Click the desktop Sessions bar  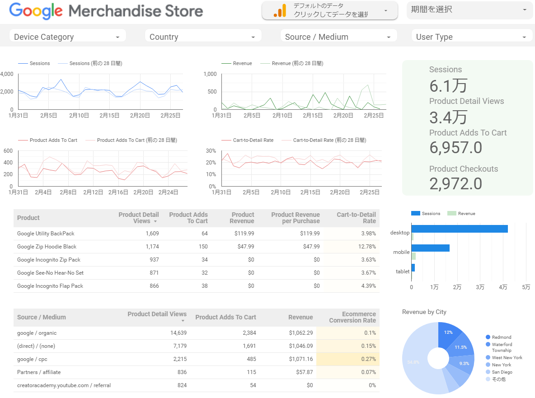point(460,229)
